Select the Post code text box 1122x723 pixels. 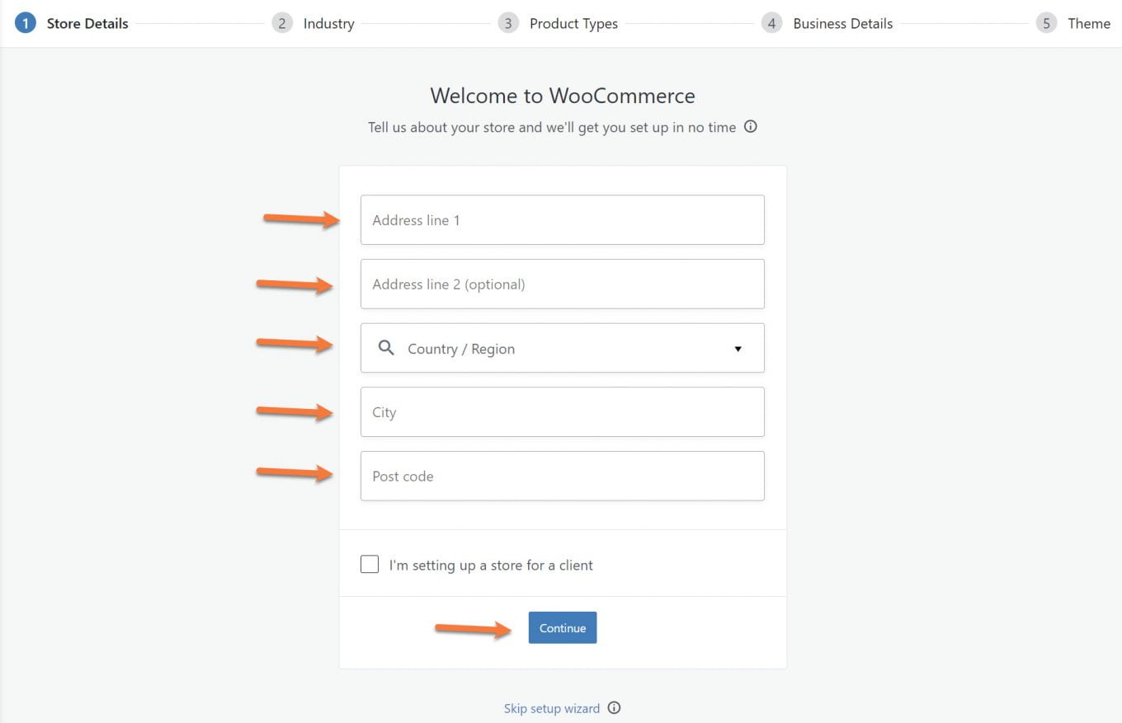(x=562, y=476)
